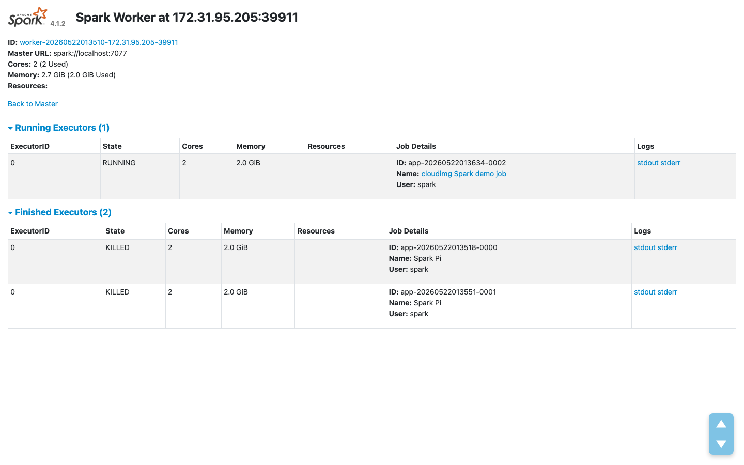Open stdout log for app-20260522013518-0000
The width and height of the screenshot is (744, 465).
tap(644, 247)
